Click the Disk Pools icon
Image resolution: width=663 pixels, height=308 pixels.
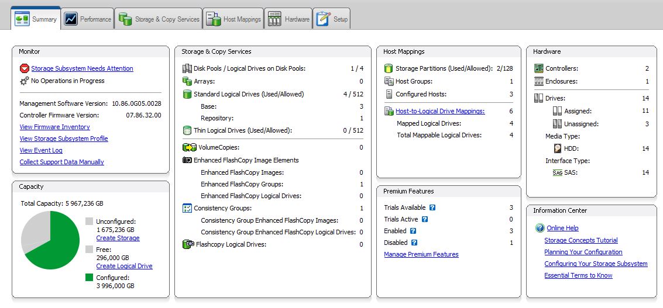point(187,68)
